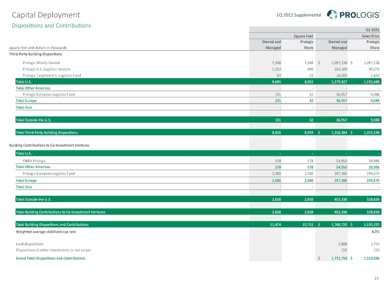Click the 1Q 2022 Supplemental header text
The width and height of the screenshot is (388, 291).
[x=299, y=15]
